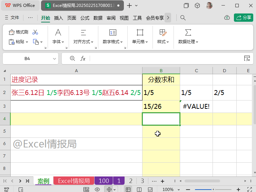
Task: Click the magnifier search icon in menu bar
Action: [x=183, y=18]
